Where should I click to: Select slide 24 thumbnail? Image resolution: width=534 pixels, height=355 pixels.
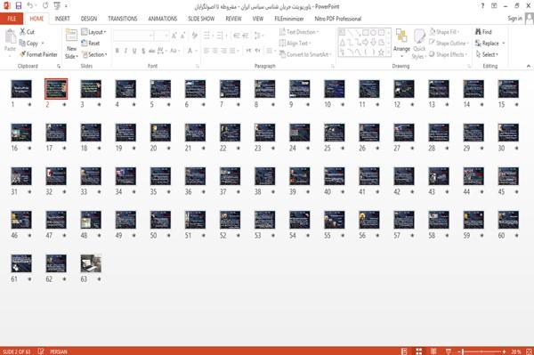299,133
